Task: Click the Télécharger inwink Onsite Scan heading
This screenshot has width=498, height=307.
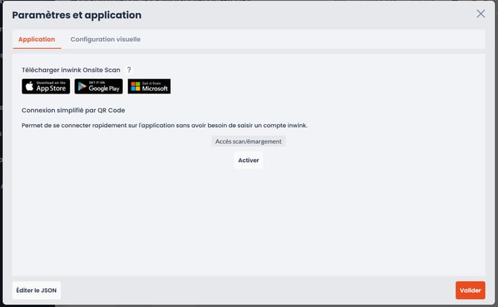Action: point(71,70)
